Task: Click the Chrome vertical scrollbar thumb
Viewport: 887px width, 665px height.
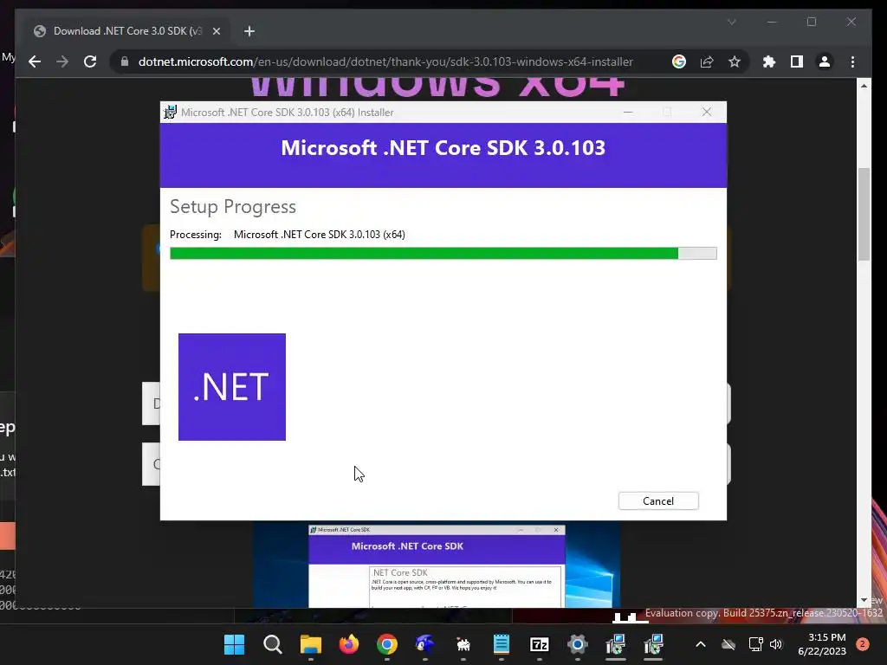Action: pyautogui.click(x=864, y=214)
